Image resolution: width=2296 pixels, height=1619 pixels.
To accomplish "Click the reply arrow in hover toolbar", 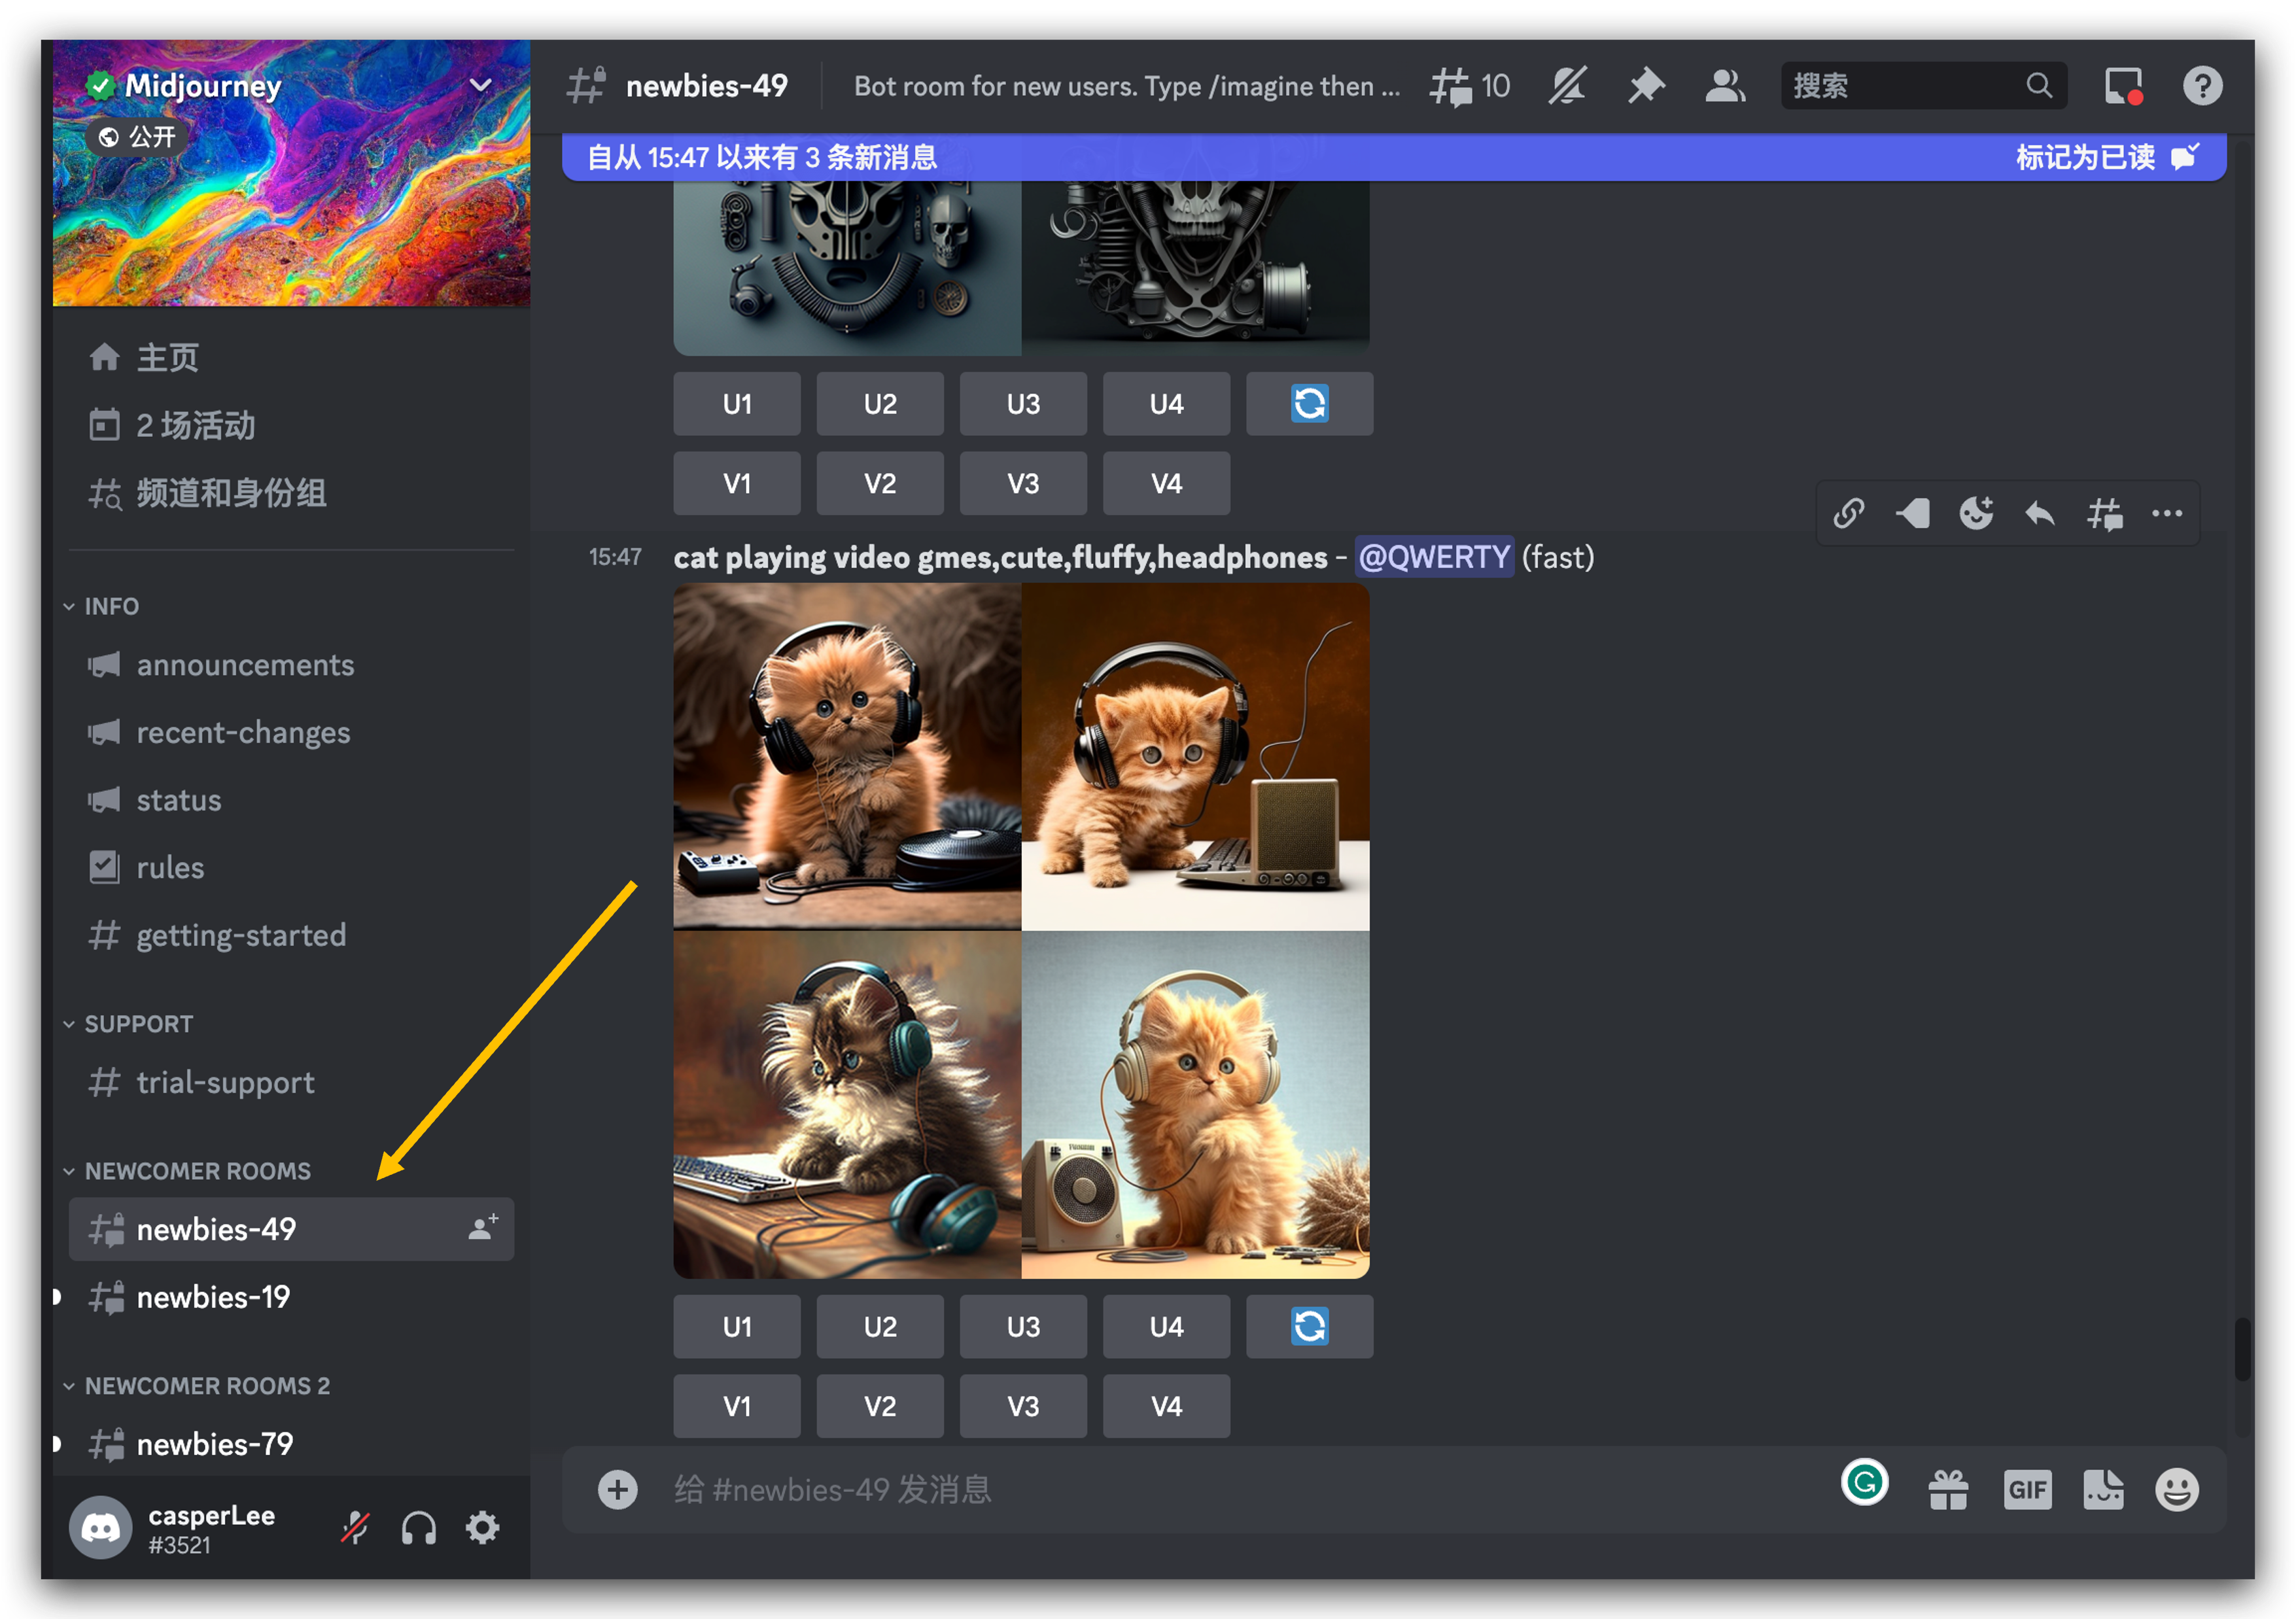I will click(2040, 514).
